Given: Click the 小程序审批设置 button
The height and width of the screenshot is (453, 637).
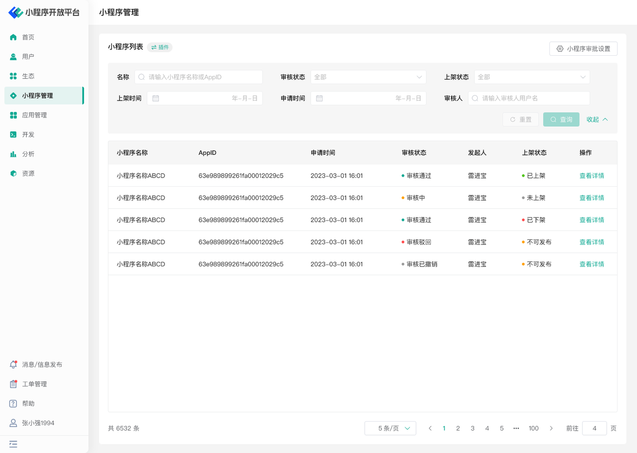Looking at the screenshot, I should (x=583, y=49).
